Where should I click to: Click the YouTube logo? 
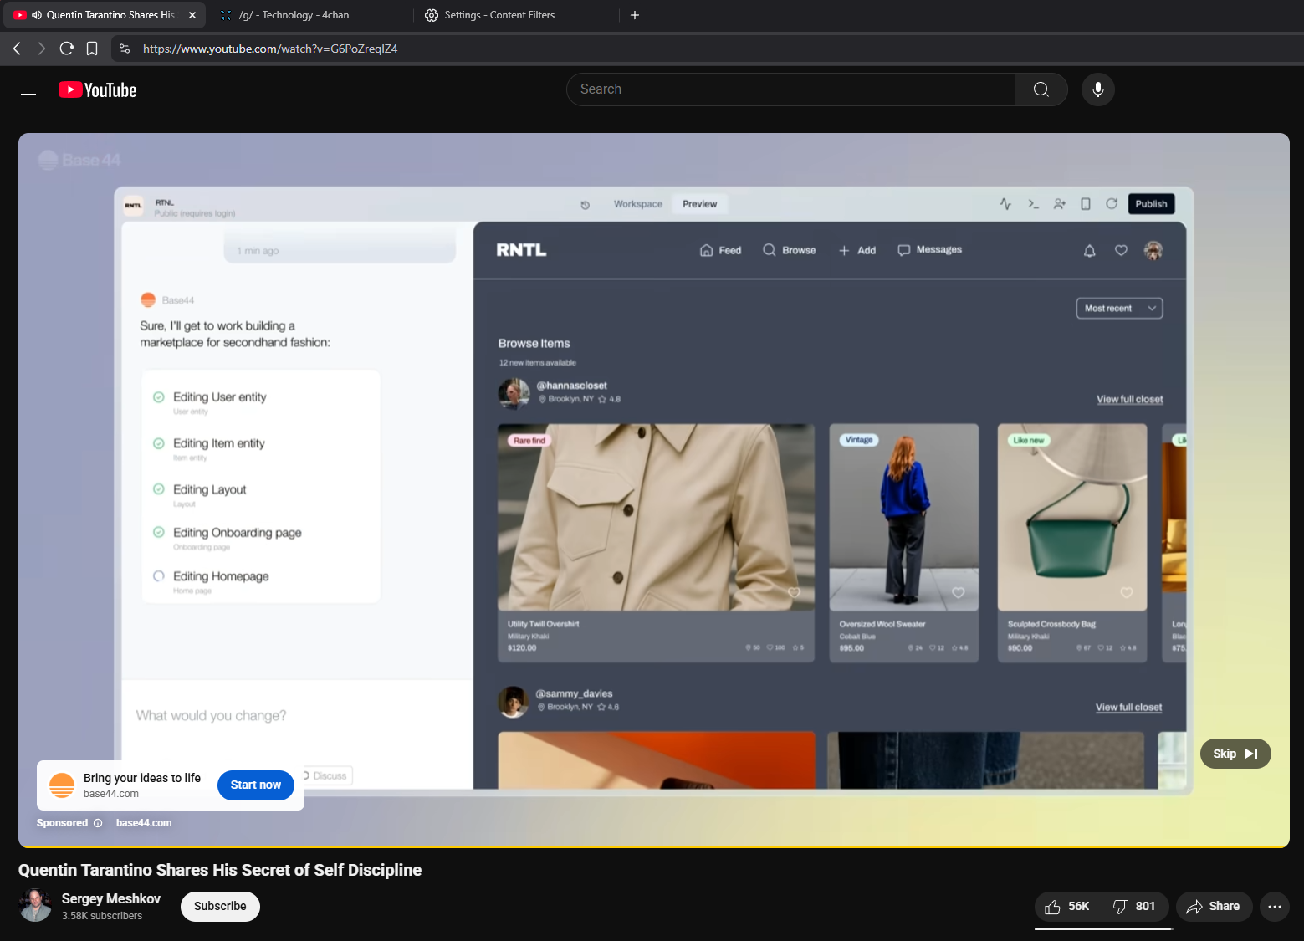tap(98, 89)
